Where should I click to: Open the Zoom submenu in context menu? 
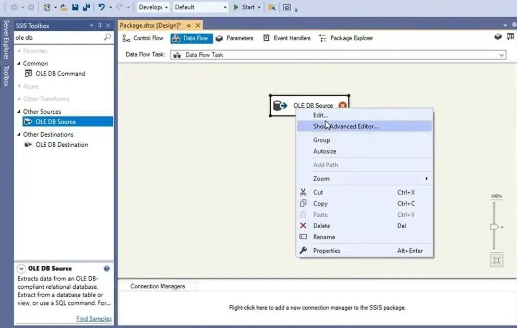(365, 179)
